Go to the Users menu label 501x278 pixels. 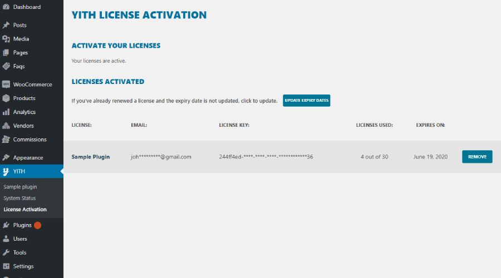[20, 239]
